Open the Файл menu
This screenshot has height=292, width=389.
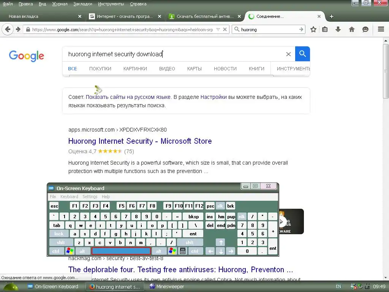coord(8,4)
